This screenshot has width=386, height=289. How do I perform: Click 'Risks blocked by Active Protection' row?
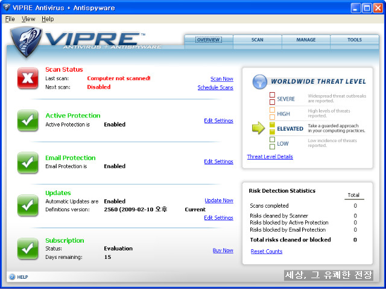(303, 223)
